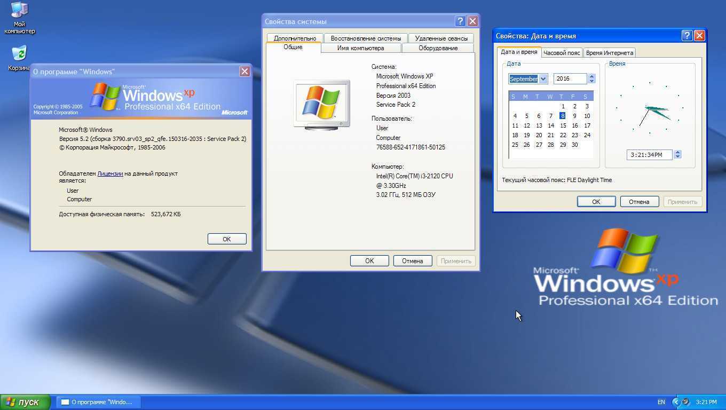
Task: Click the Windows flag monitor picture
Action: 322,105
